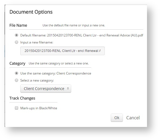The height and width of the screenshot is (140, 160).
Task: Click the File Name section heading
Action: point(18,25)
